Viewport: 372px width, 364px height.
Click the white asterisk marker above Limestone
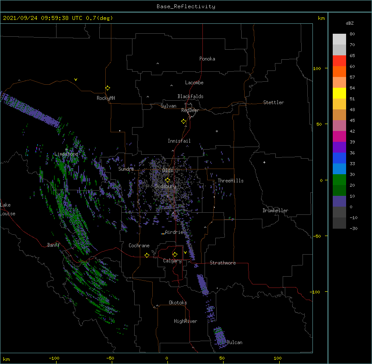tap(66, 150)
